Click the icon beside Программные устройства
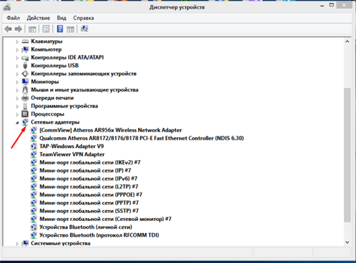This screenshot has height=263, width=356. (25, 106)
